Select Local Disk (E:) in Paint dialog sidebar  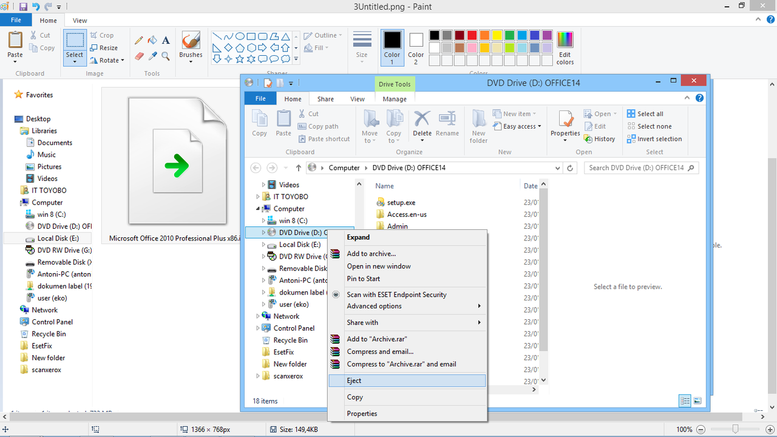58,239
